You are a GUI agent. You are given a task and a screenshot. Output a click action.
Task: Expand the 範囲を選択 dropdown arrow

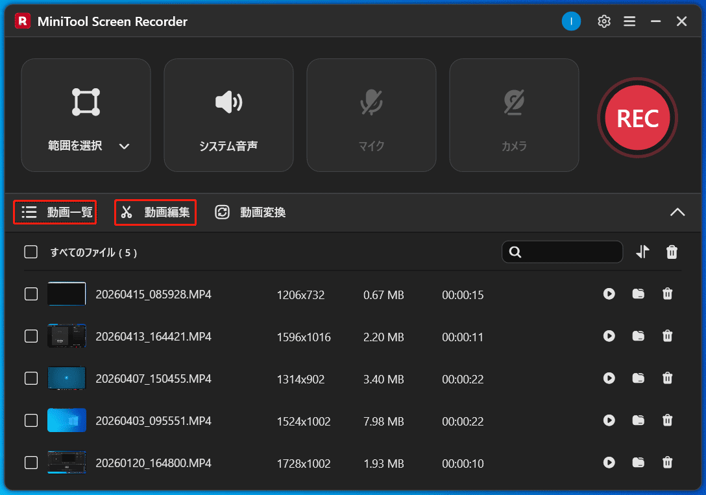(125, 146)
